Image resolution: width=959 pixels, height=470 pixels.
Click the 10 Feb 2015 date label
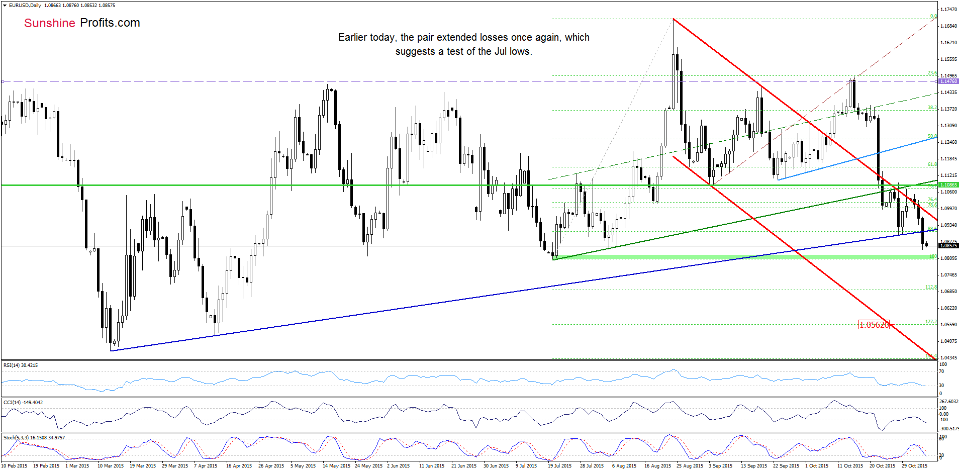pos(14,466)
